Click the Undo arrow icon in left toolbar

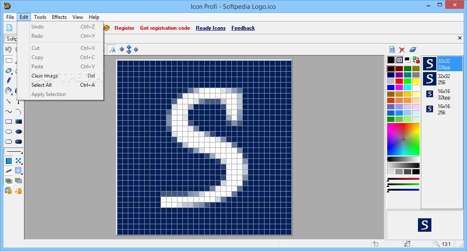pyautogui.click(x=9, y=49)
